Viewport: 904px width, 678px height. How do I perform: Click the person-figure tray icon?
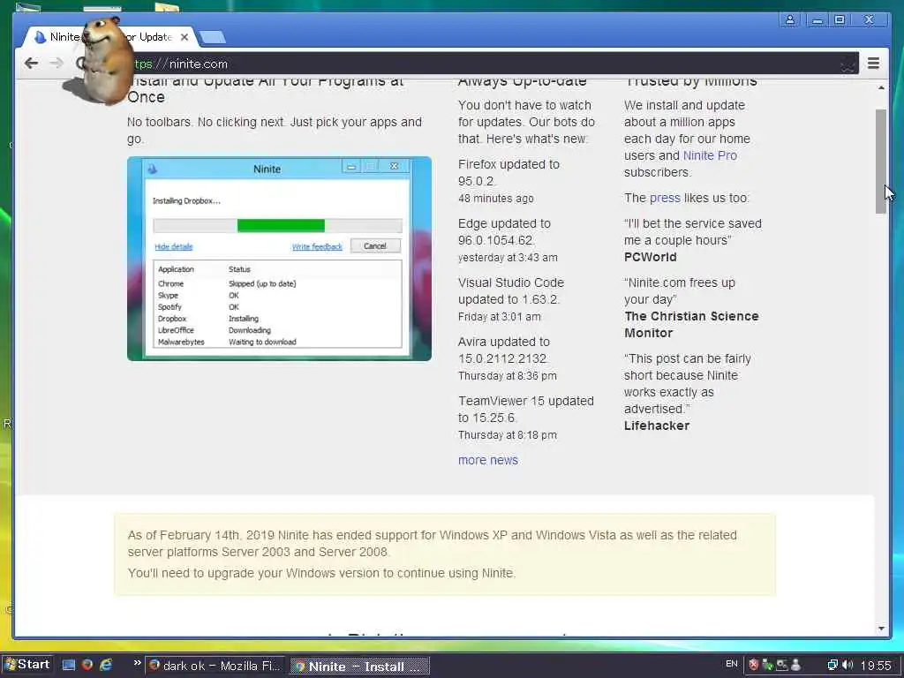pos(796,665)
